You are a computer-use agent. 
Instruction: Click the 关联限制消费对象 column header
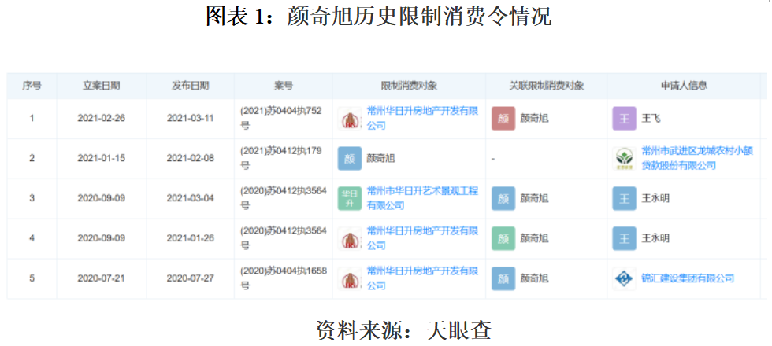coord(546,86)
